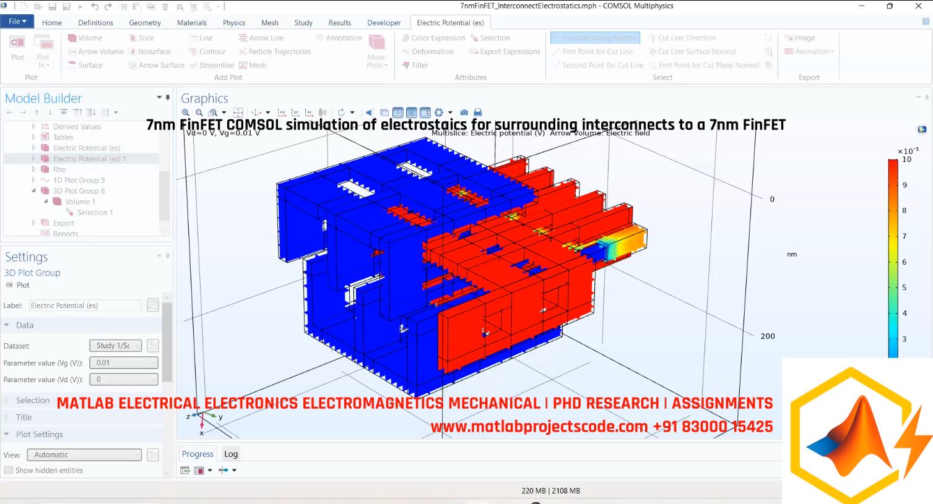
Task: Activate the yz plane view icon
Action: (295, 112)
